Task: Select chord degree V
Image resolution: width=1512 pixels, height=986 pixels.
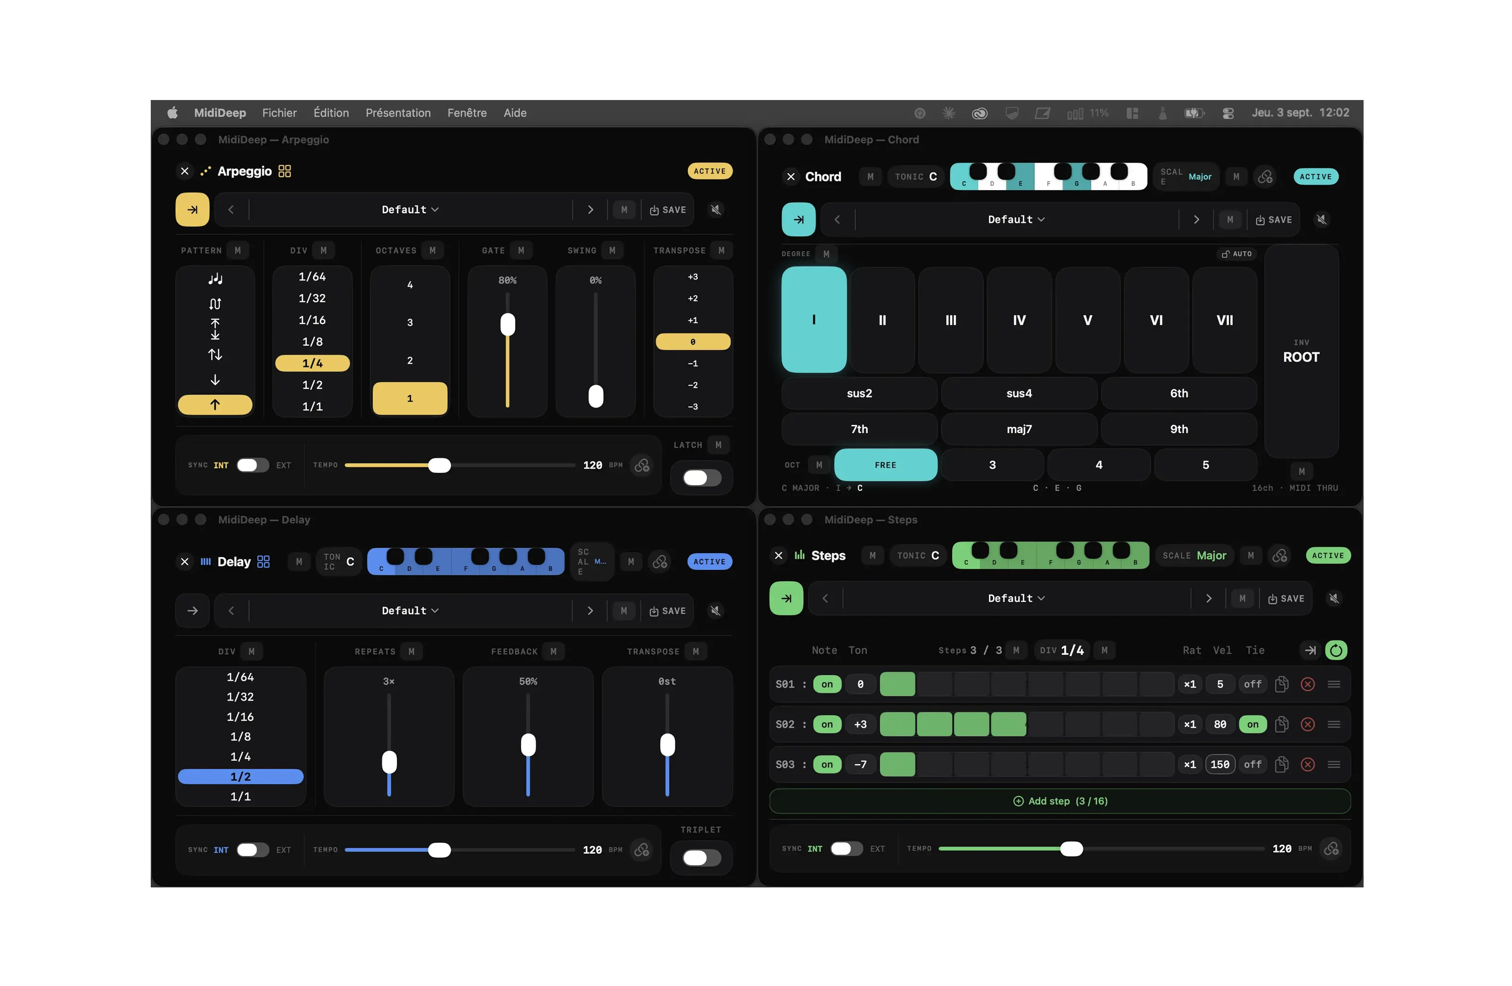Action: [1088, 320]
